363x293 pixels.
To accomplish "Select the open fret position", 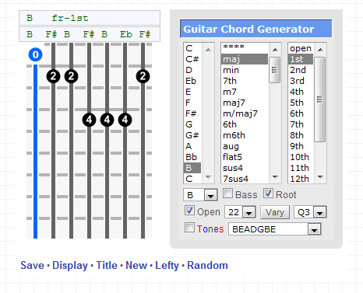I will (301, 48).
